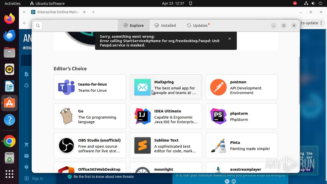Click the document icon in browser sidebar
Image resolution: width=327 pixels, height=184 pixels.
pyautogui.click(x=26, y=74)
